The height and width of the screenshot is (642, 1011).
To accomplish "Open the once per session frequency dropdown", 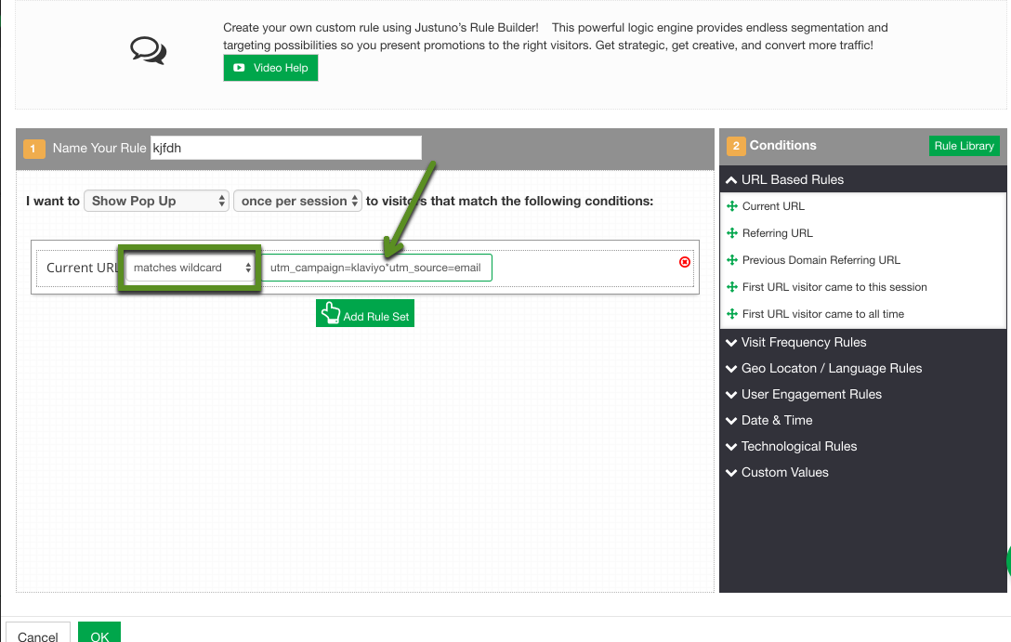I will coord(296,200).
